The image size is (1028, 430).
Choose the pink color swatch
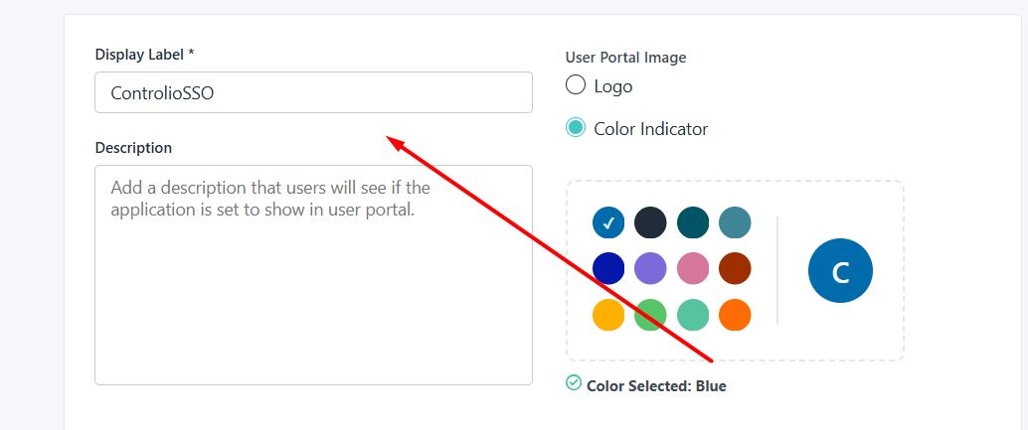(x=693, y=268)
